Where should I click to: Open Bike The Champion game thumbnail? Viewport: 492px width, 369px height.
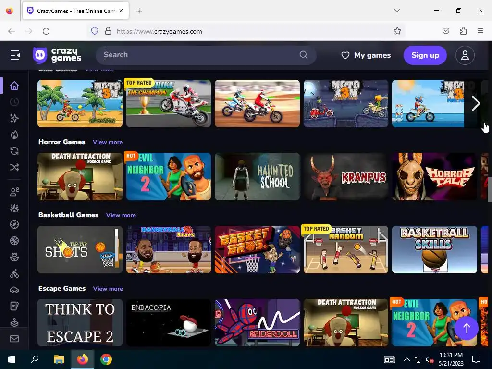point(169,104)
